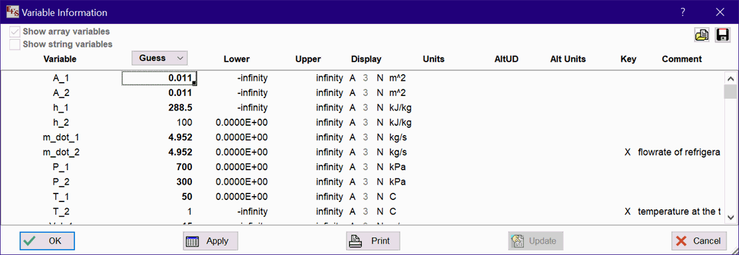Image resolution: width=739 pixels, height=255 pixels.
Task: Click the kJ/kg units of h_1
Action: click(x=400, y=108)
